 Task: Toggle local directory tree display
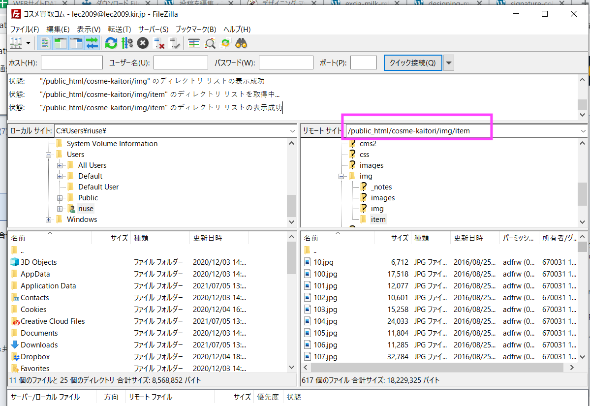coord(61,43)
